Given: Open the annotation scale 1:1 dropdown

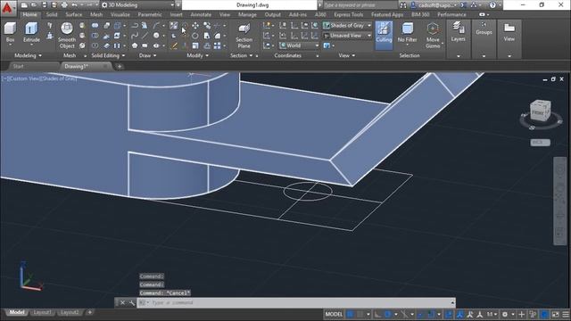Looking at the screenshot, I should point(492,314).
